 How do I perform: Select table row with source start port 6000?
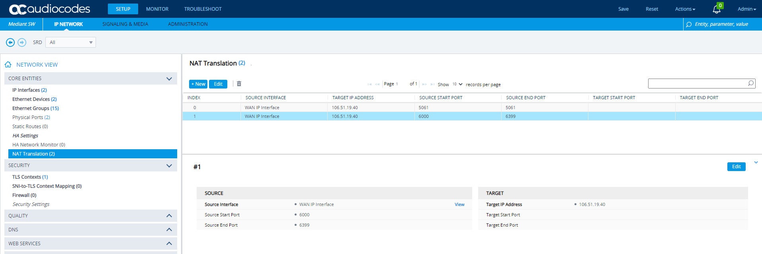pyautogui.click(x=472, y=116)
